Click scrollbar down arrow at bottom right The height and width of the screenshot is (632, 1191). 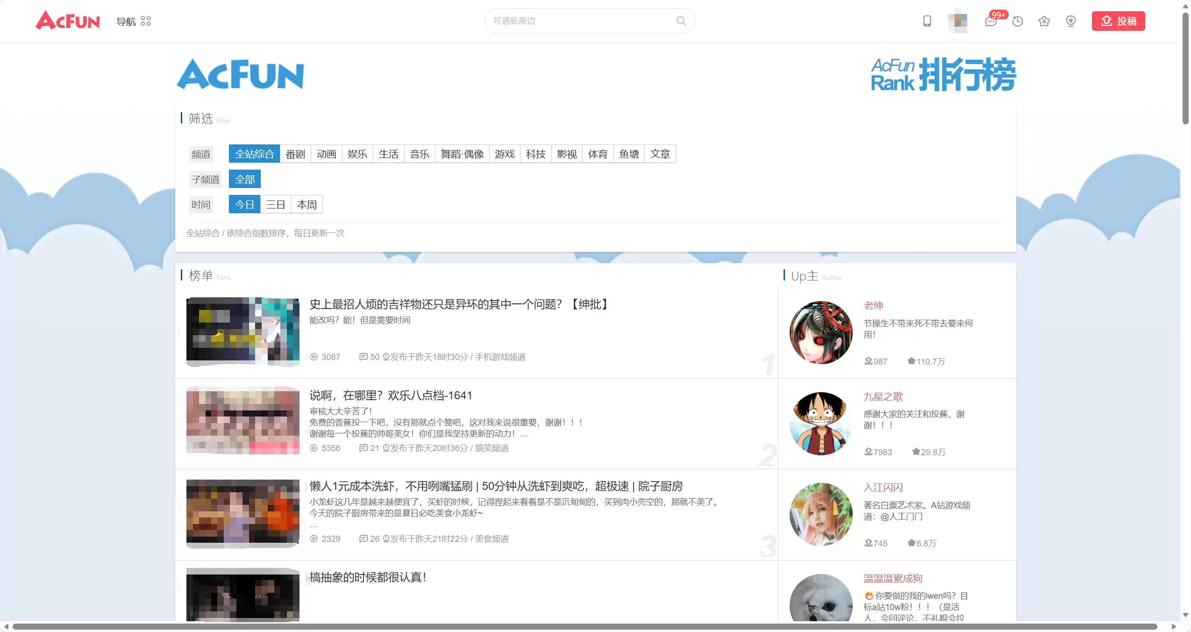pos(1185,615)
